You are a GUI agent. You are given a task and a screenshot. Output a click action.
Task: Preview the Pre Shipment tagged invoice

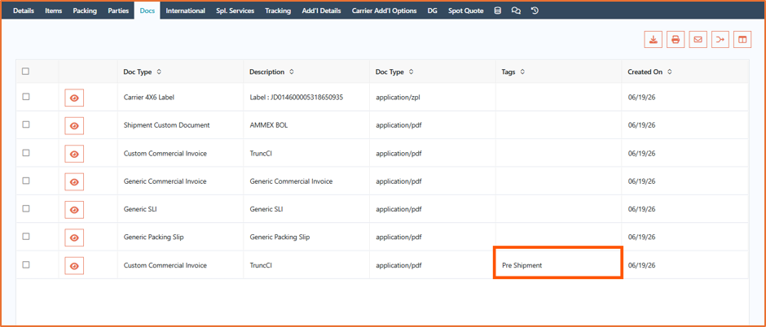click(74, 266)
